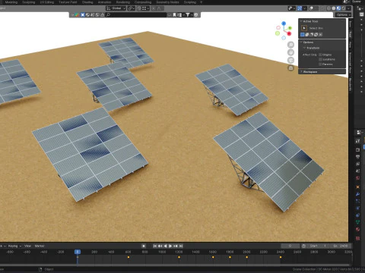This screenshot has height=273, width=365.
Task: Select solid viewport shading
Action: pos(334,8)
